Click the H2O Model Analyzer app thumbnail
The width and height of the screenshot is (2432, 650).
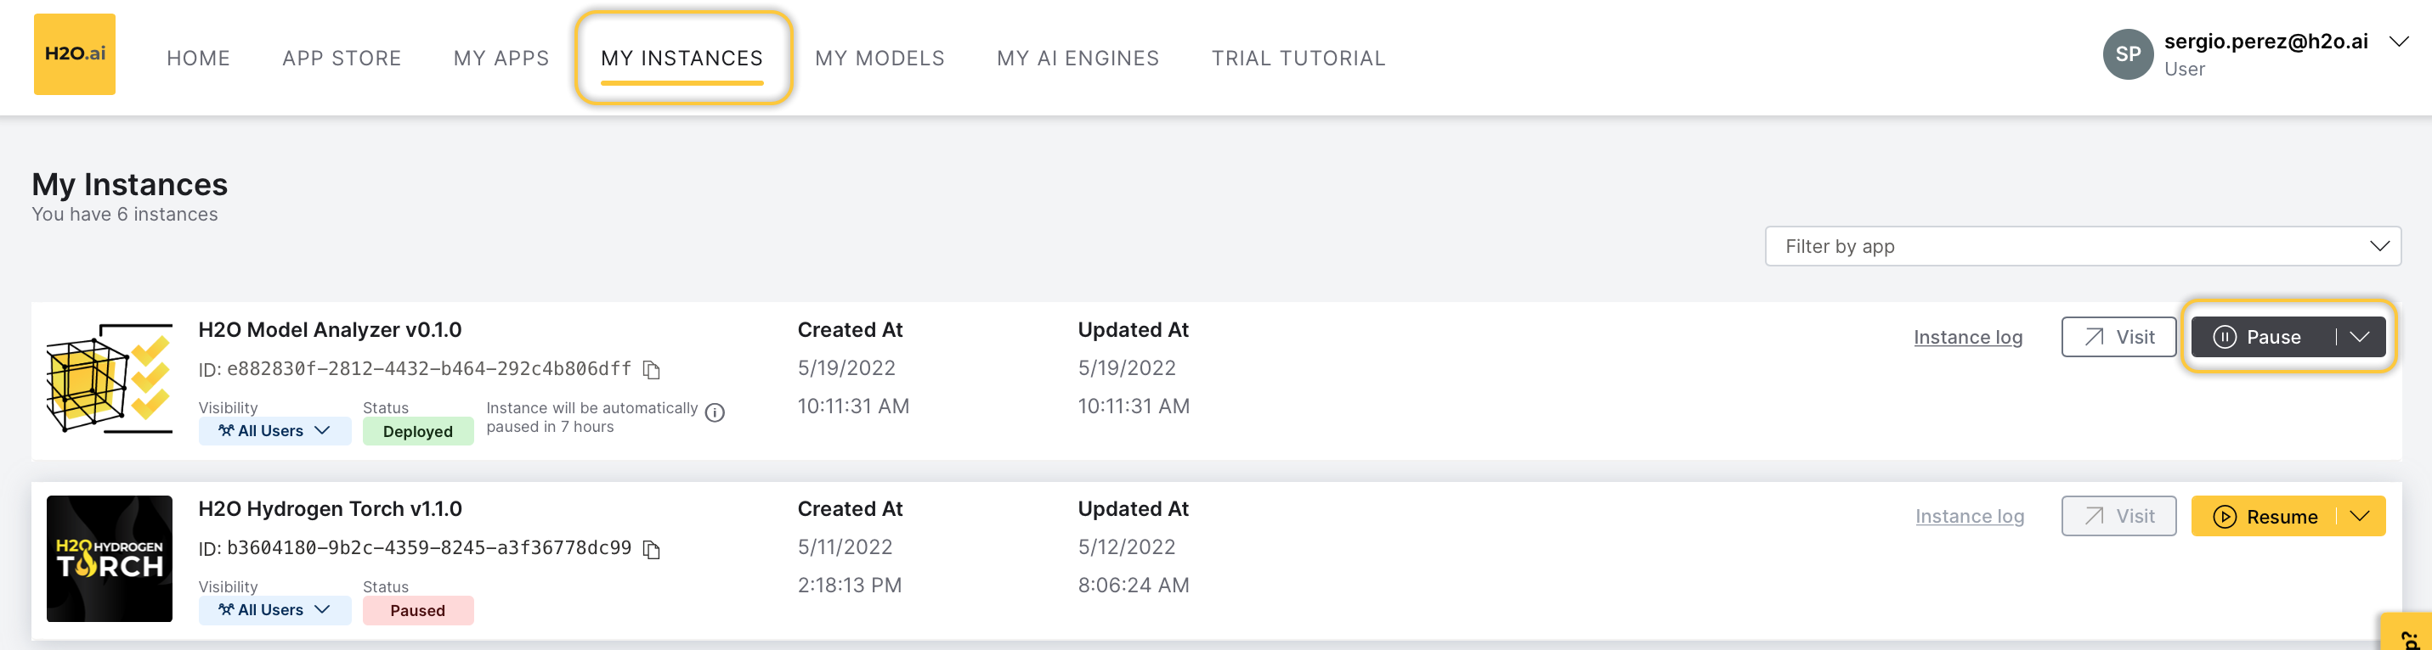point(110,379)
